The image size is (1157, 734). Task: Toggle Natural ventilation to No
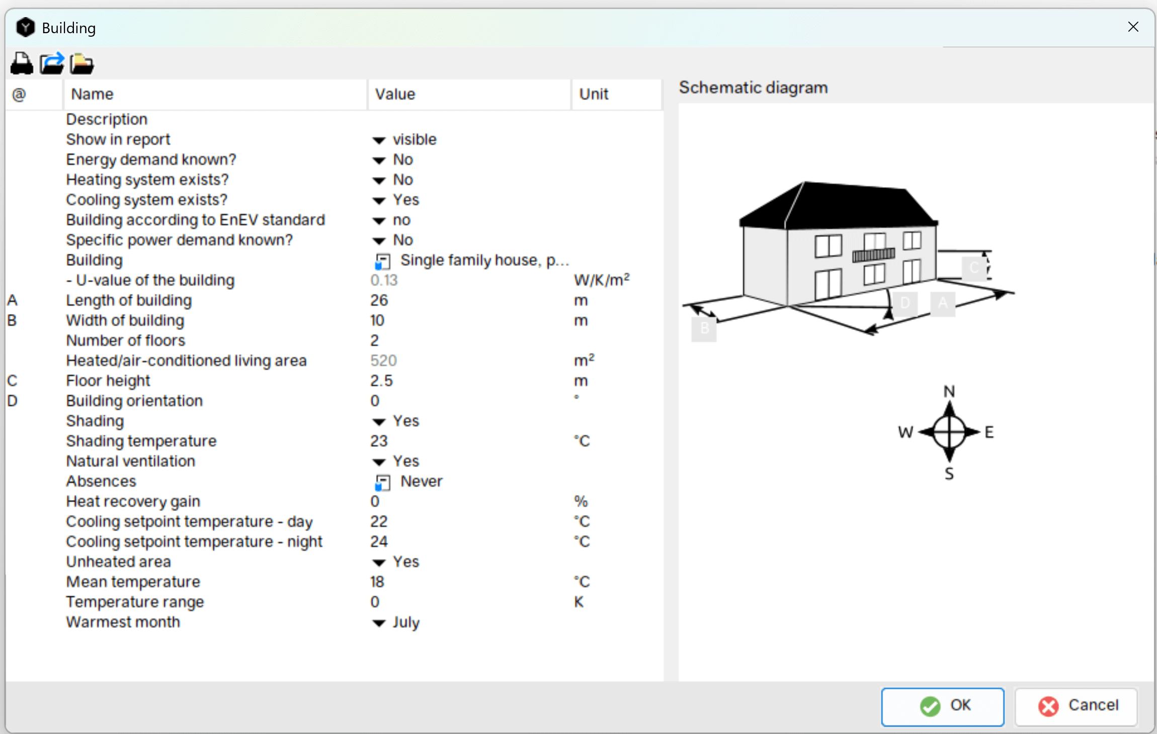coord(378,462)
